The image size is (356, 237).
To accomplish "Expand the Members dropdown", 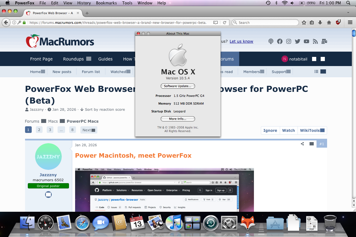I will coord(262,72).
